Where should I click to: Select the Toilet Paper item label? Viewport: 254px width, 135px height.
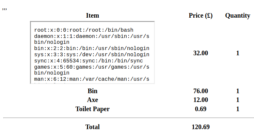coord(92,109)
